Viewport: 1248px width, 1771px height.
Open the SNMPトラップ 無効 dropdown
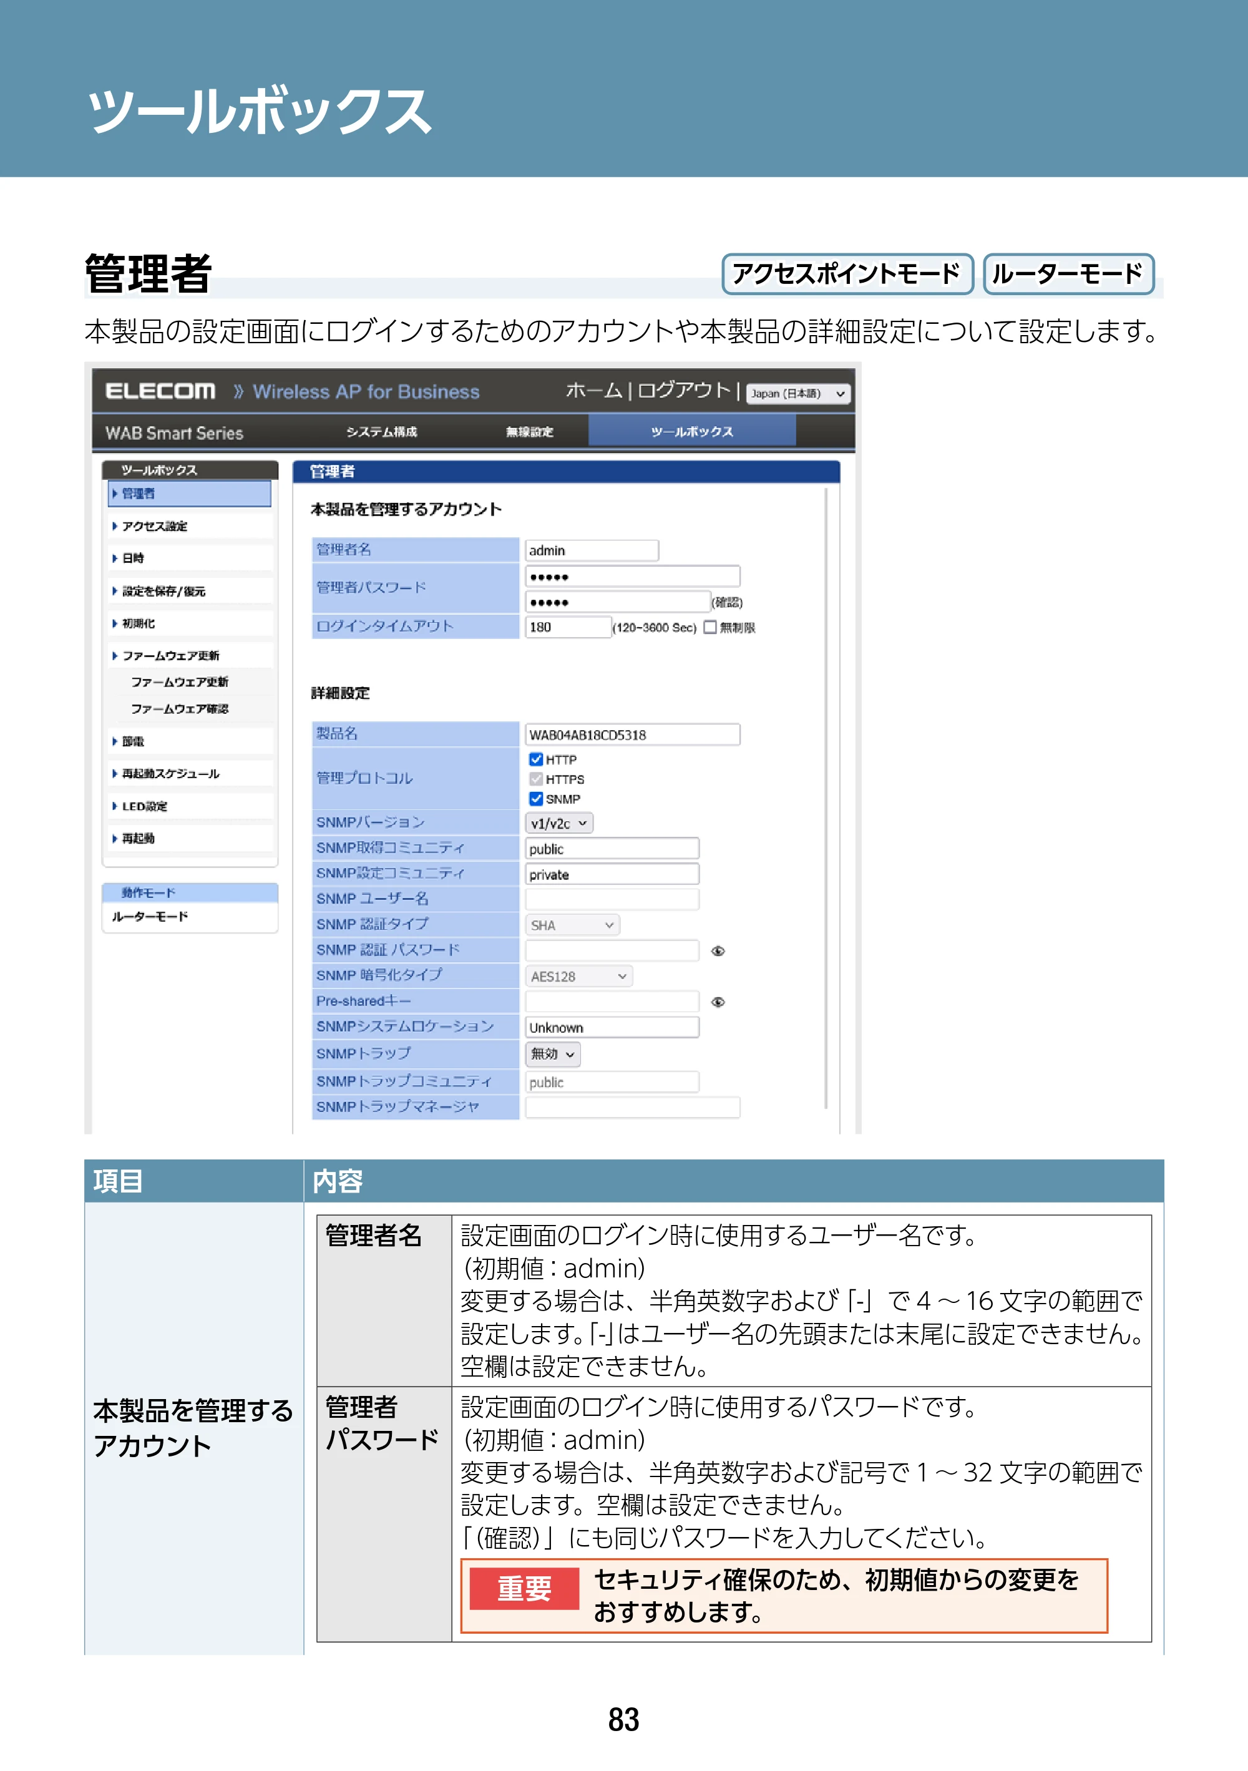pyautogui.click(x=552, y=1053)
